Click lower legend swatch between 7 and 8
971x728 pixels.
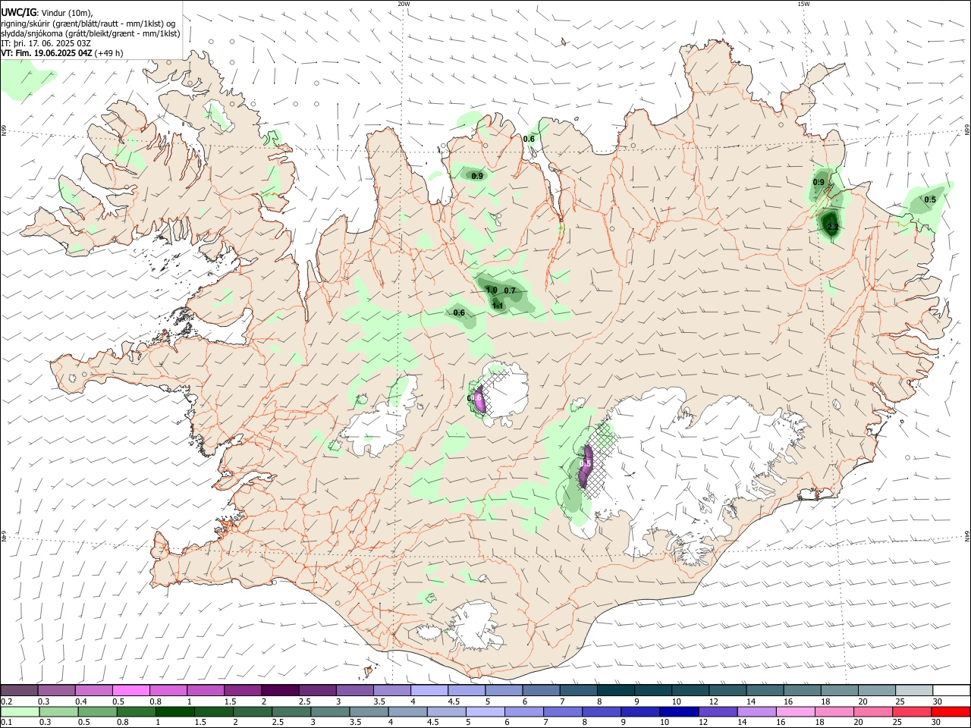[564, 711]
